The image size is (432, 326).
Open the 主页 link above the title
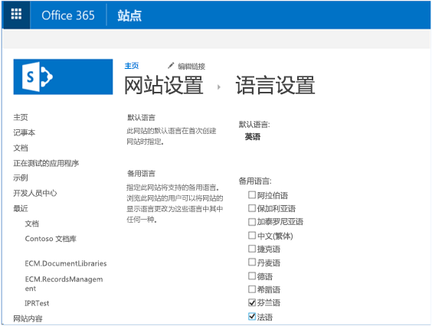(x=132, y=66)
